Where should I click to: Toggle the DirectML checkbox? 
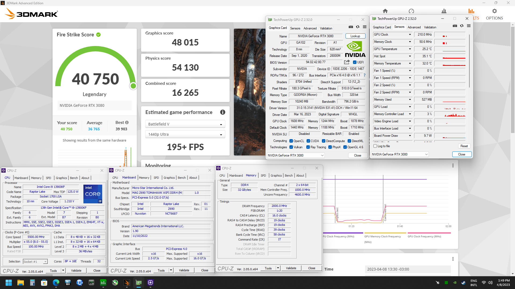coord(349,141)
